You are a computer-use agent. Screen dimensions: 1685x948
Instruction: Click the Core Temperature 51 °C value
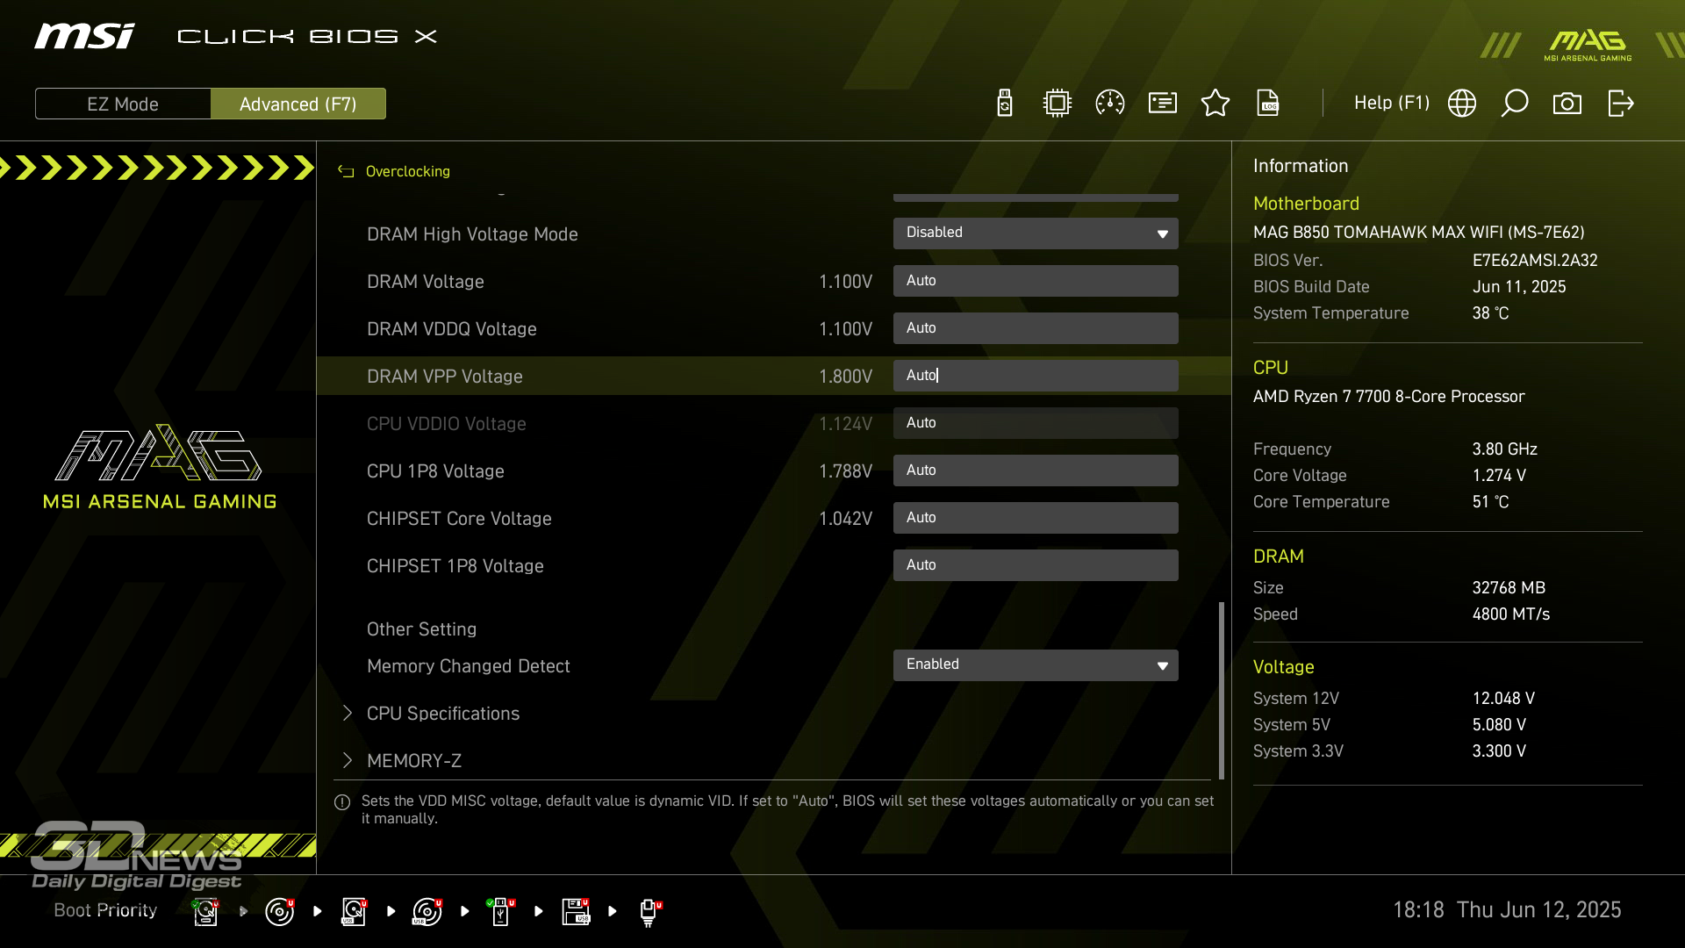[x=1490, y=502]
